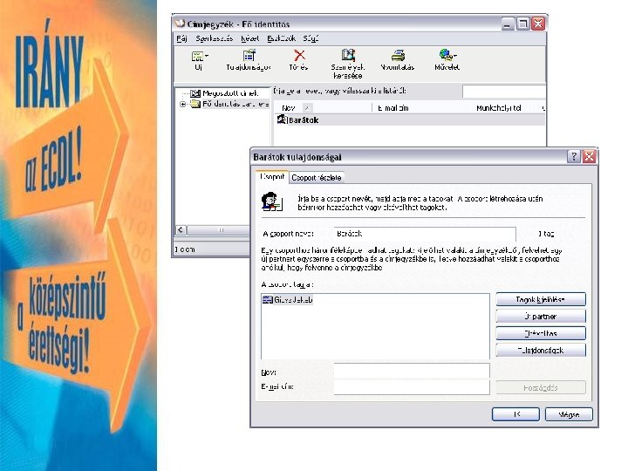The height and width of the screenshot is (471, 628).
Task: Click the Nyomtatás printer icon
Action: click(398, 55)
